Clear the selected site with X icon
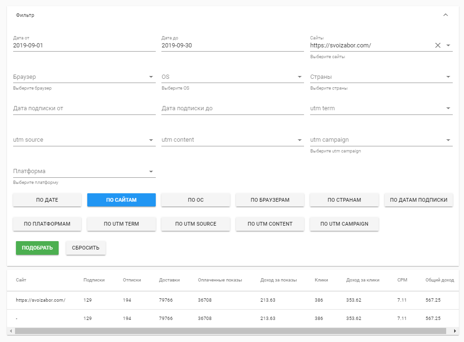Screen dimensions: 464x342 [x=438, y=46]
